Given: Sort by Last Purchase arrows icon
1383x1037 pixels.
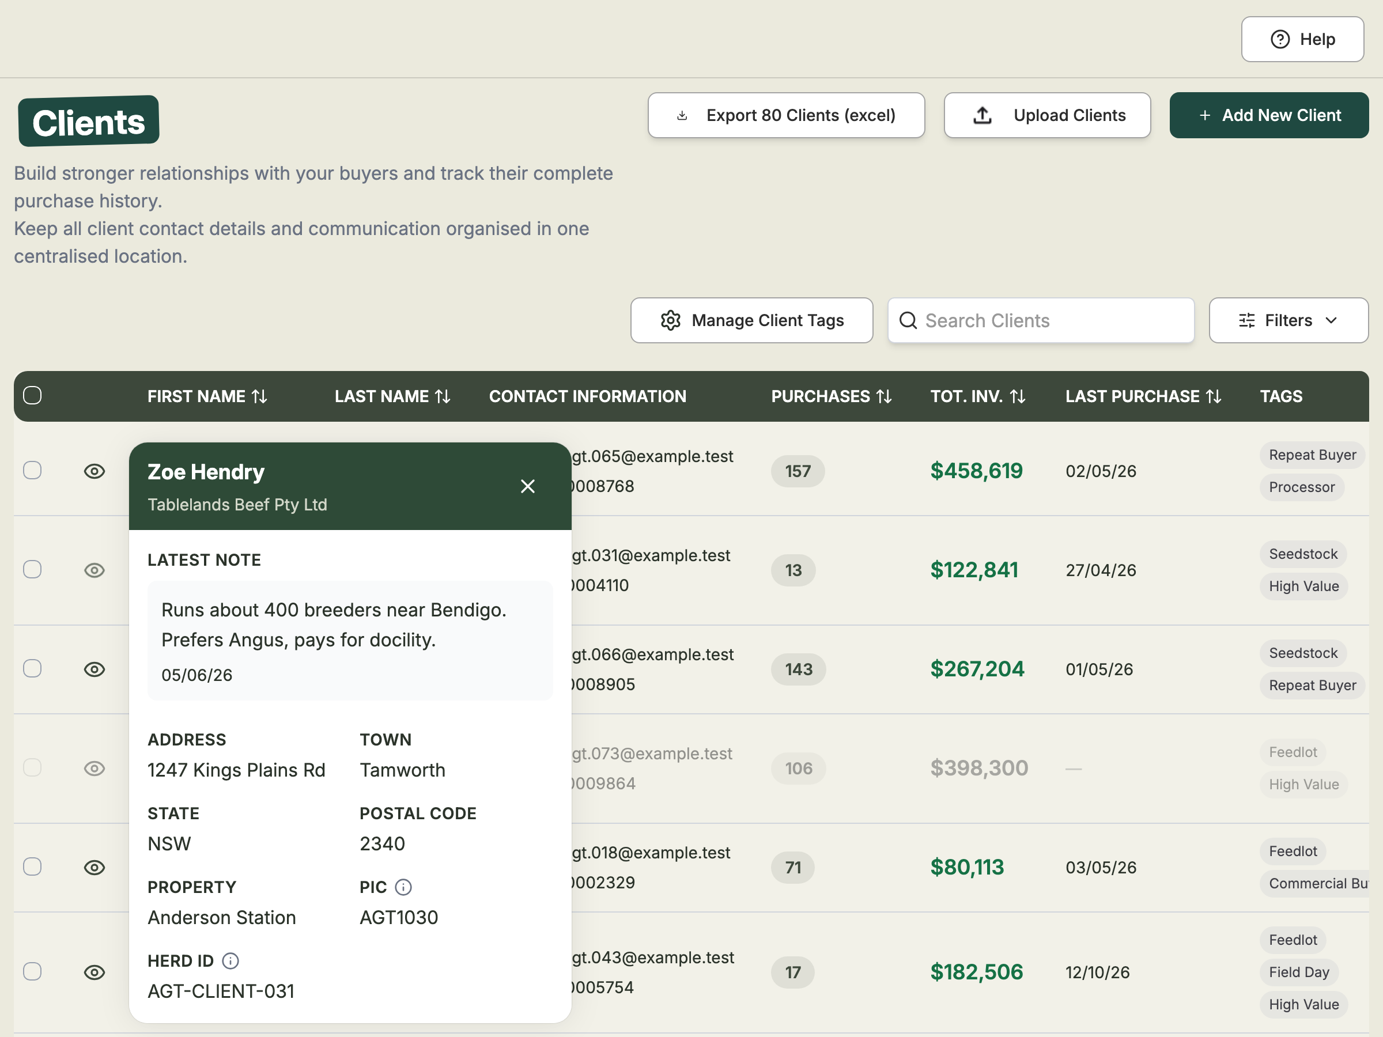Looking at the screenshot, I should [x=1214, y=396].
